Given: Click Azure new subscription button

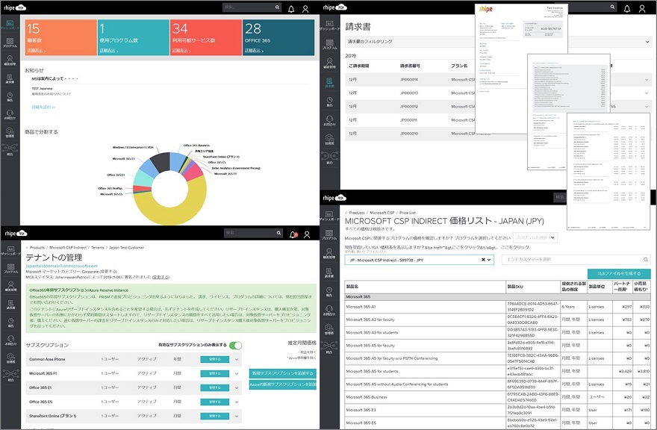Looking at the screenshot, I should [x=282, y=384].
